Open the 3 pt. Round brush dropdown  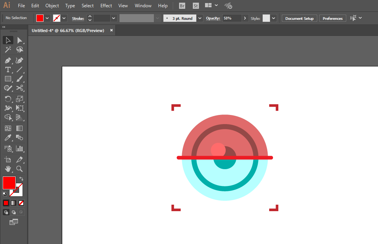tap(200, 18)
